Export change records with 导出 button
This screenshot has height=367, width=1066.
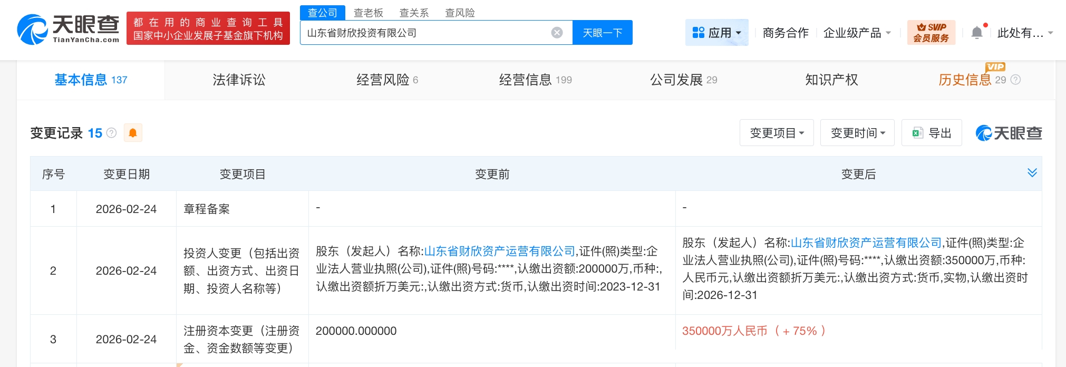click(x=932, y=133)
